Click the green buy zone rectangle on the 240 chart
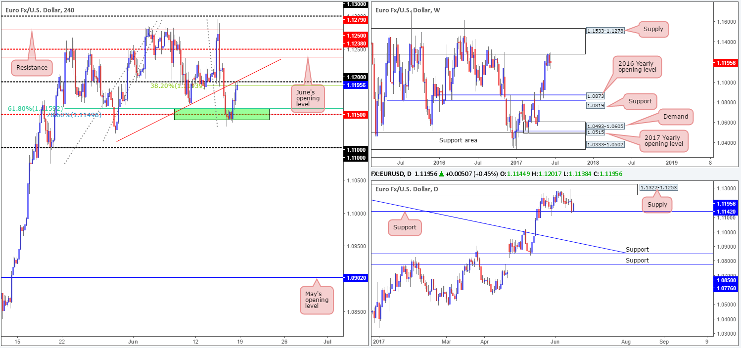 click(222, 114)
